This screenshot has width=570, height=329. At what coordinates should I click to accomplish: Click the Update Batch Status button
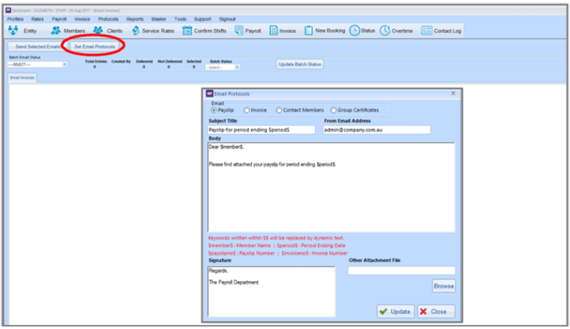tap(300, 64)
